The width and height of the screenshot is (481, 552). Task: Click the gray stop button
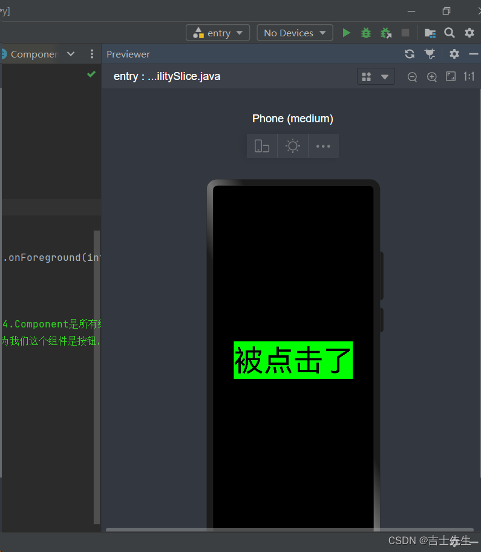405,33
